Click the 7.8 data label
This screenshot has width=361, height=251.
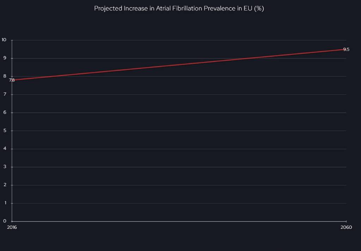tap(12, 80)
